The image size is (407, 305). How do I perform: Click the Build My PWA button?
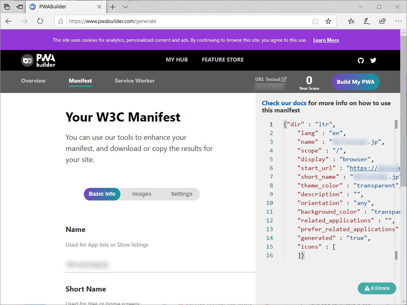(x=356, y=82)
